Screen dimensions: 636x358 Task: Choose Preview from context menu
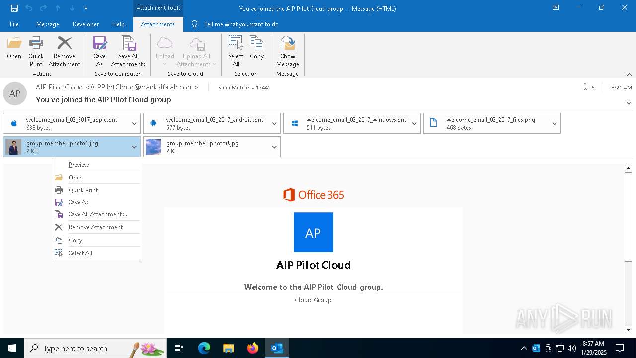(96, 165)
